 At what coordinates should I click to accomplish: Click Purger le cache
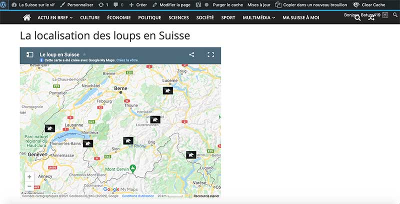pyautogui.click(x=228, y=5)
